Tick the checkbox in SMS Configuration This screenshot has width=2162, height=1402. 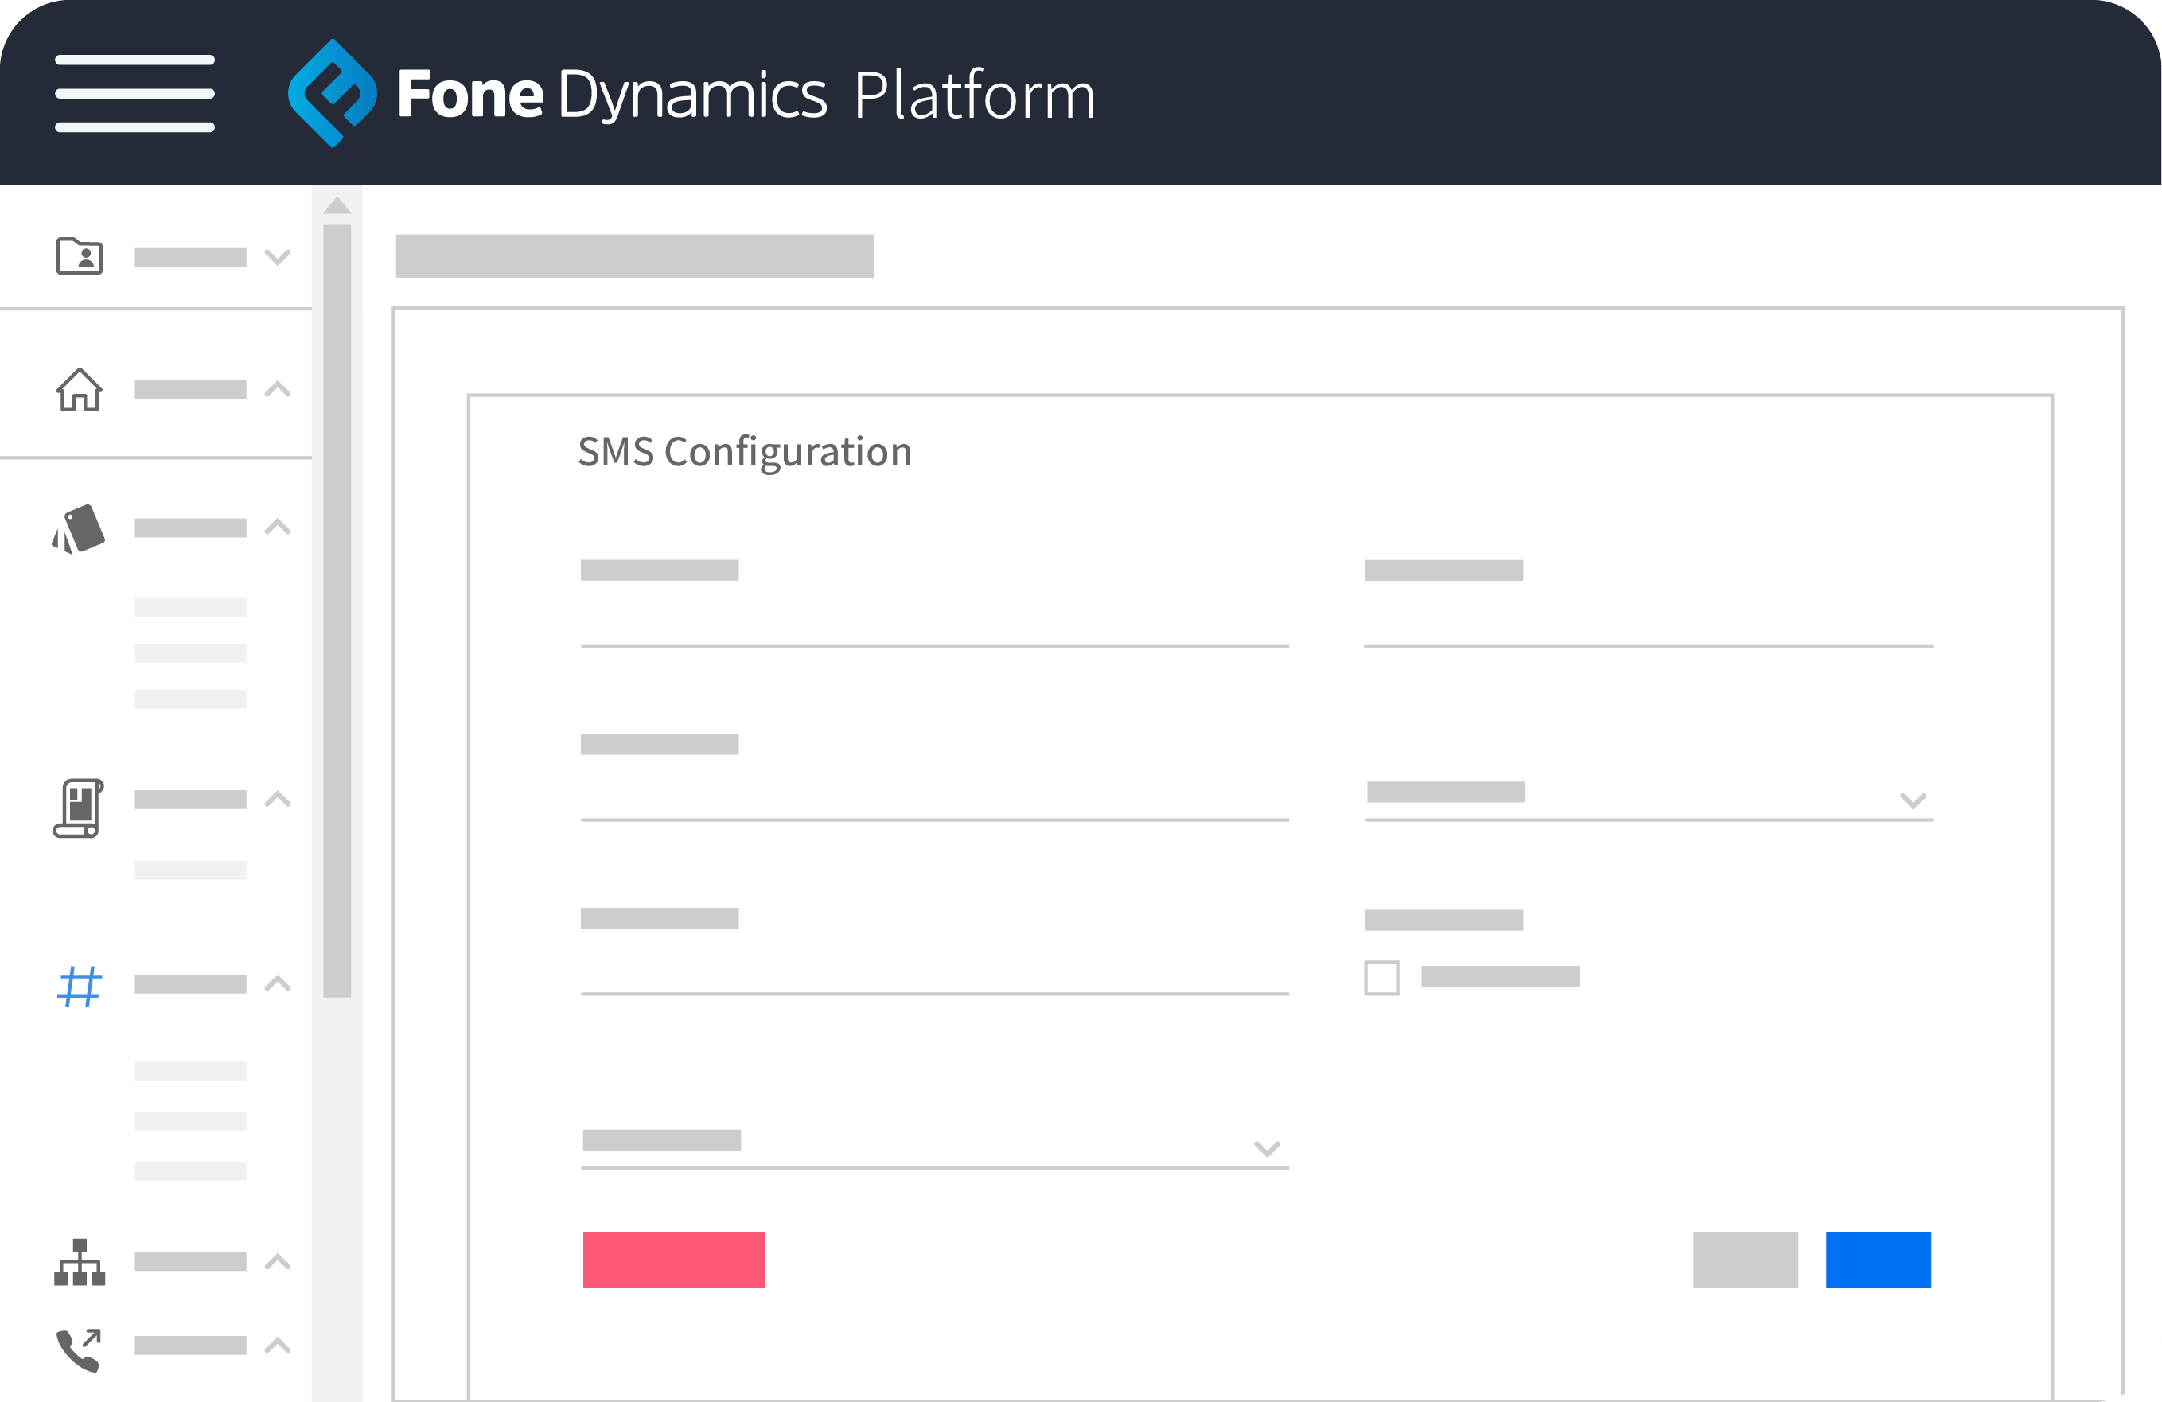(1381, 979)
